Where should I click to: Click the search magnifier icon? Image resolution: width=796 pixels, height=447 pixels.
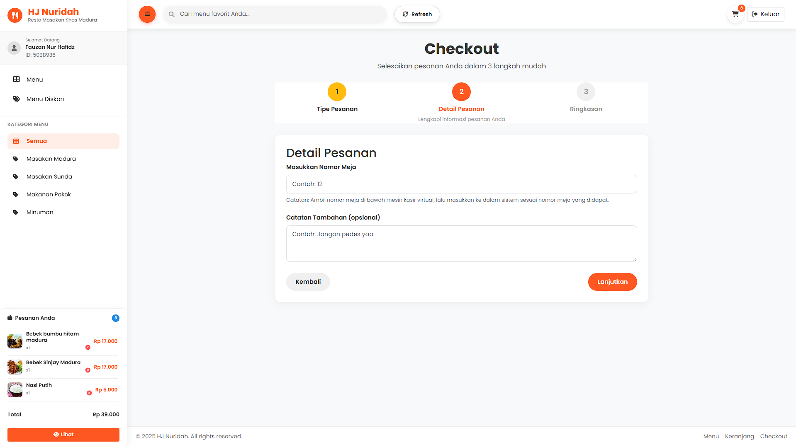172,14
